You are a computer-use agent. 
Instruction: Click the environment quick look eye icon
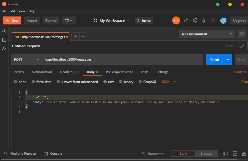241,34
